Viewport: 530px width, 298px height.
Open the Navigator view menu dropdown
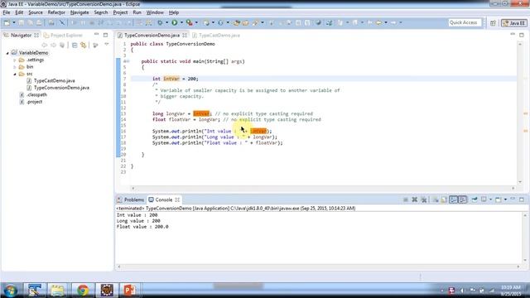pyautogui.click(x=107, y=45)
